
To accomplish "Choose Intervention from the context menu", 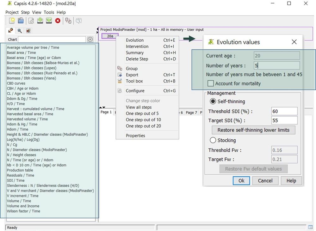I will point(137,46).
